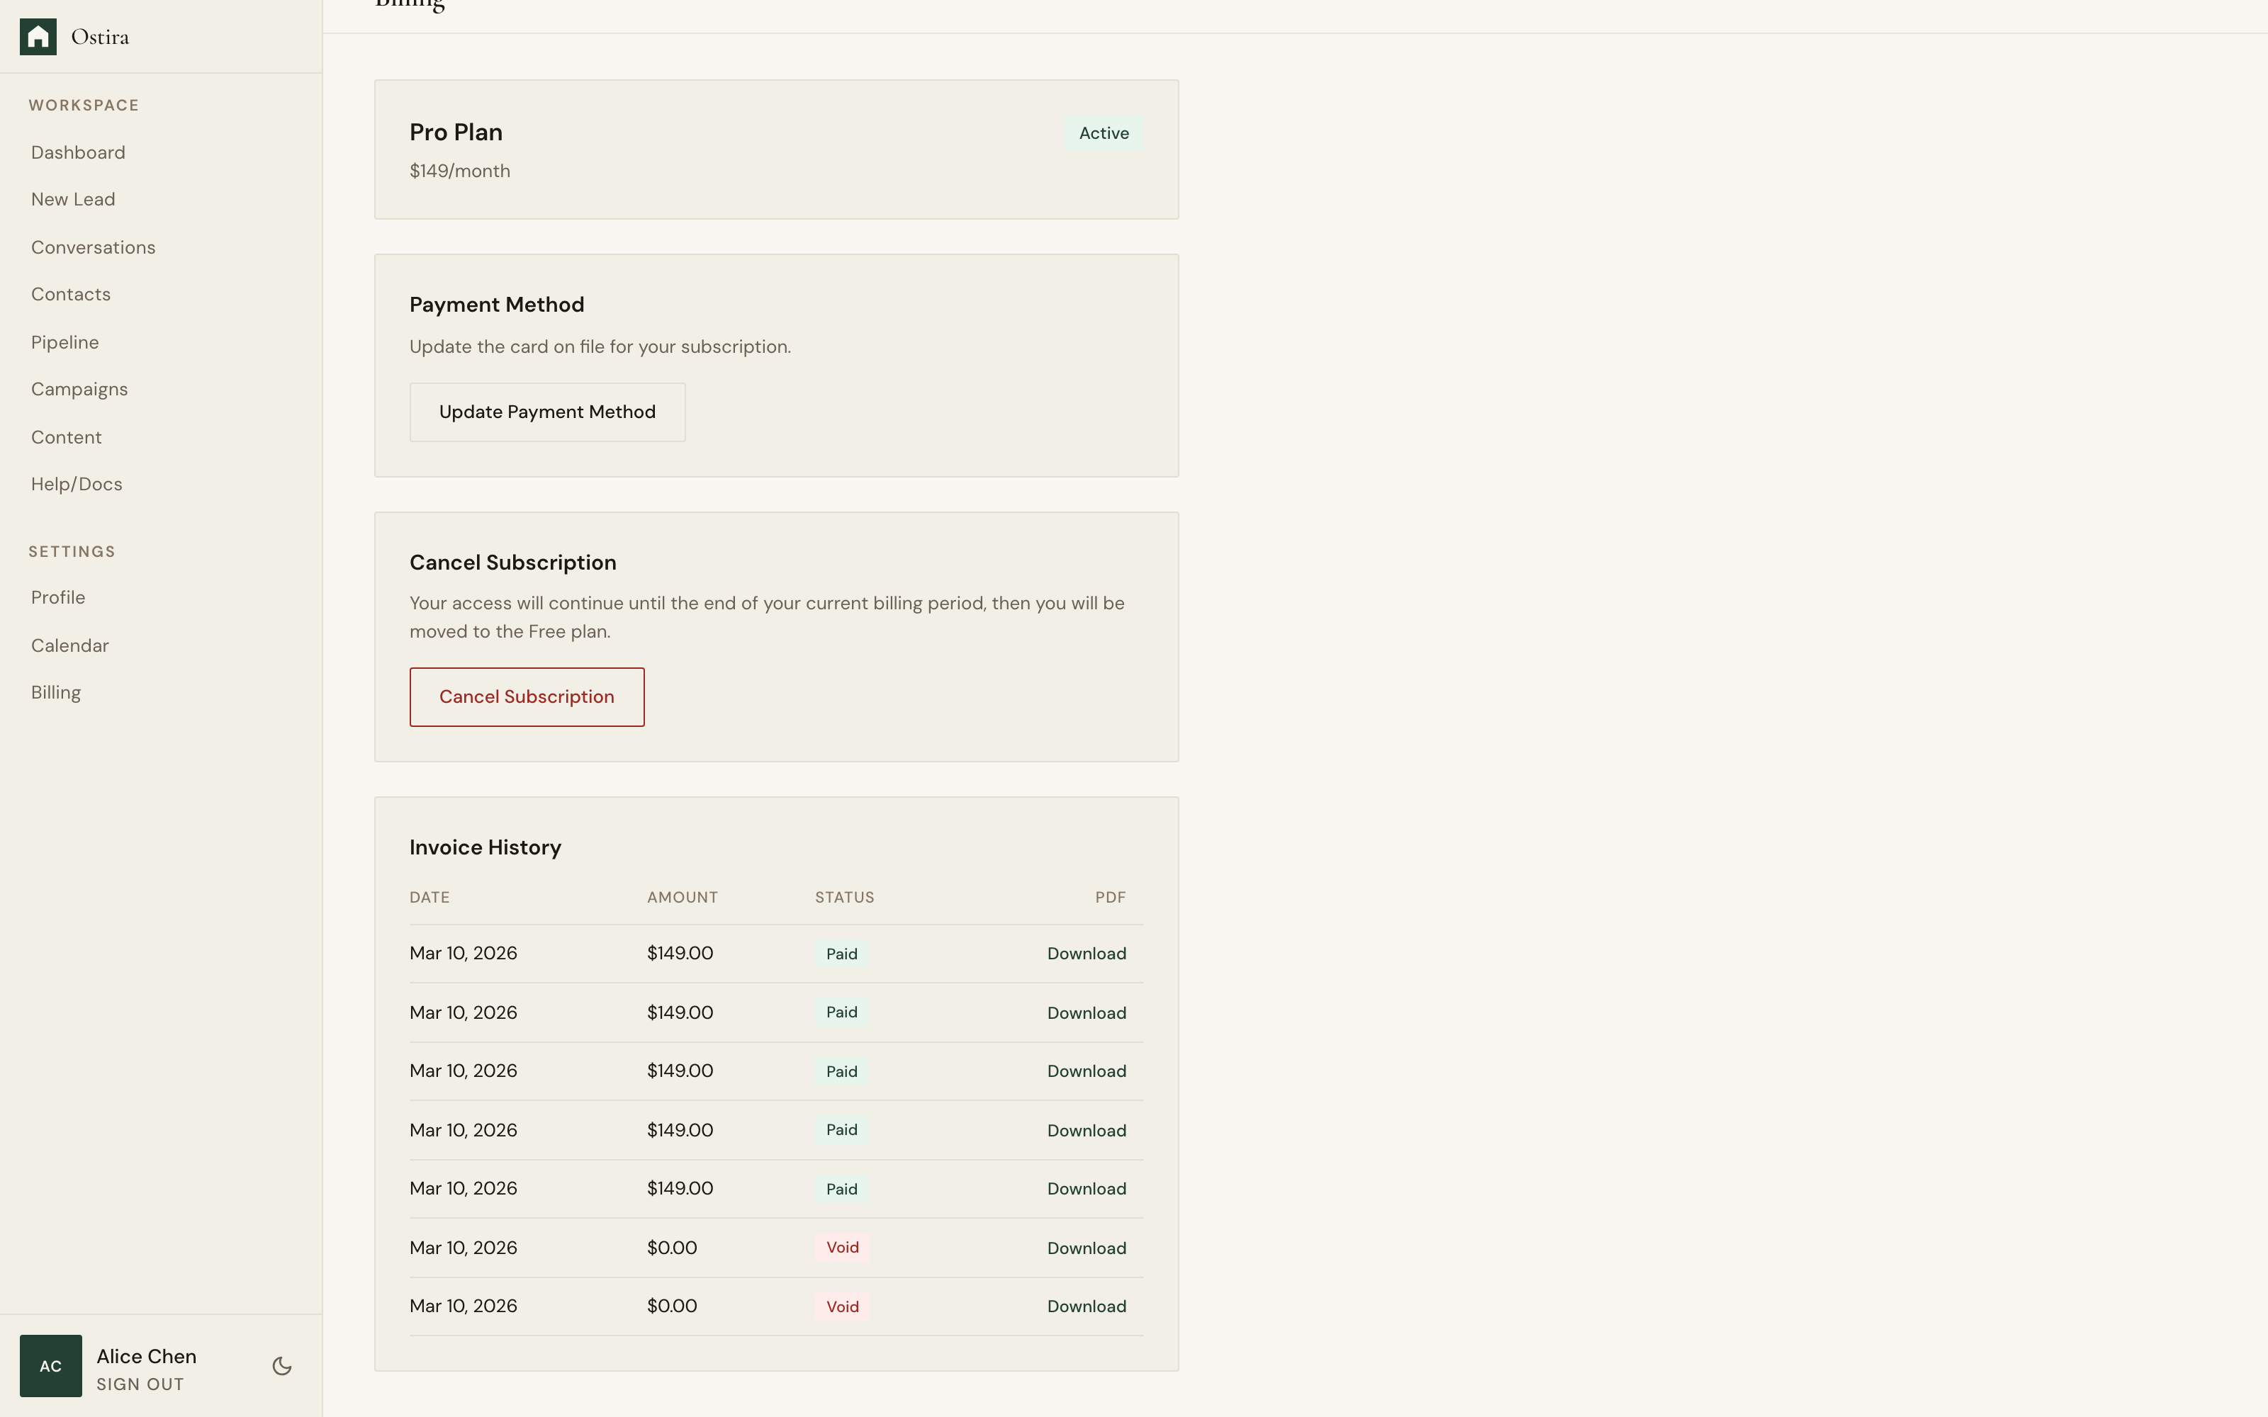Click the Update Payment Method button
The height and width of the screenshot is (1417, 2268).
pos(547,412)
